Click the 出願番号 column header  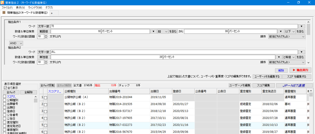[x=129, y=91]
